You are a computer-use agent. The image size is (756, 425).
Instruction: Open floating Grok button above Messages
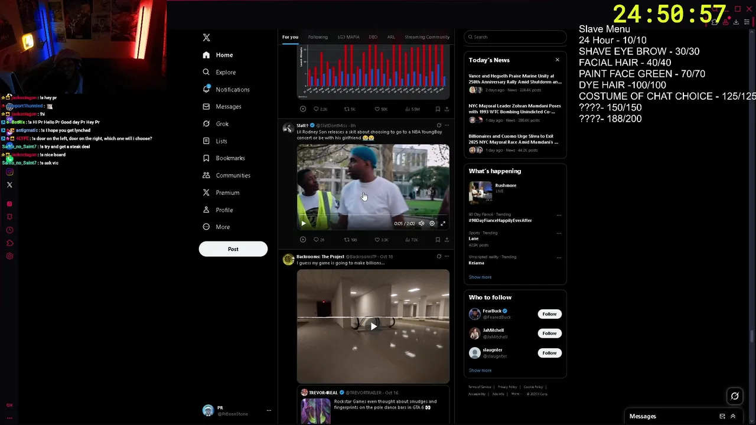pyautogui.click(x=735, y=396)
